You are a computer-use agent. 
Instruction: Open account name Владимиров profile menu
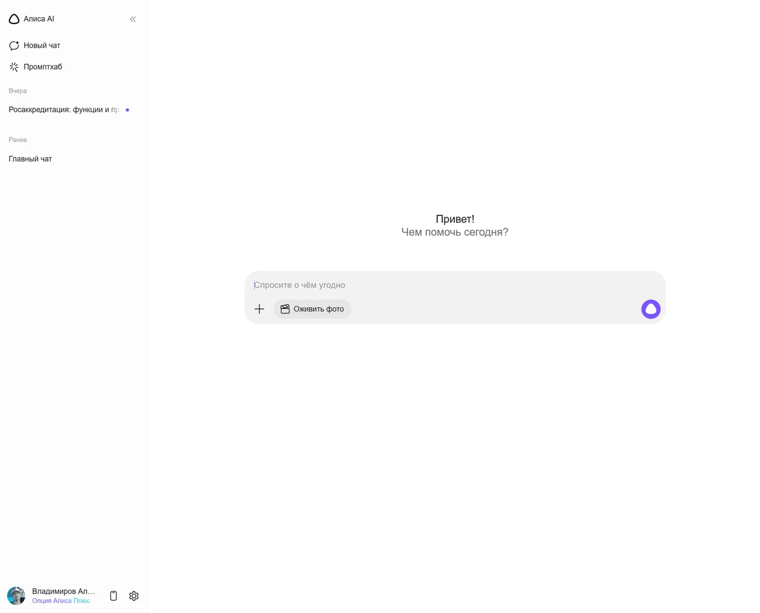pyautogui.click(x=63, y=591)
